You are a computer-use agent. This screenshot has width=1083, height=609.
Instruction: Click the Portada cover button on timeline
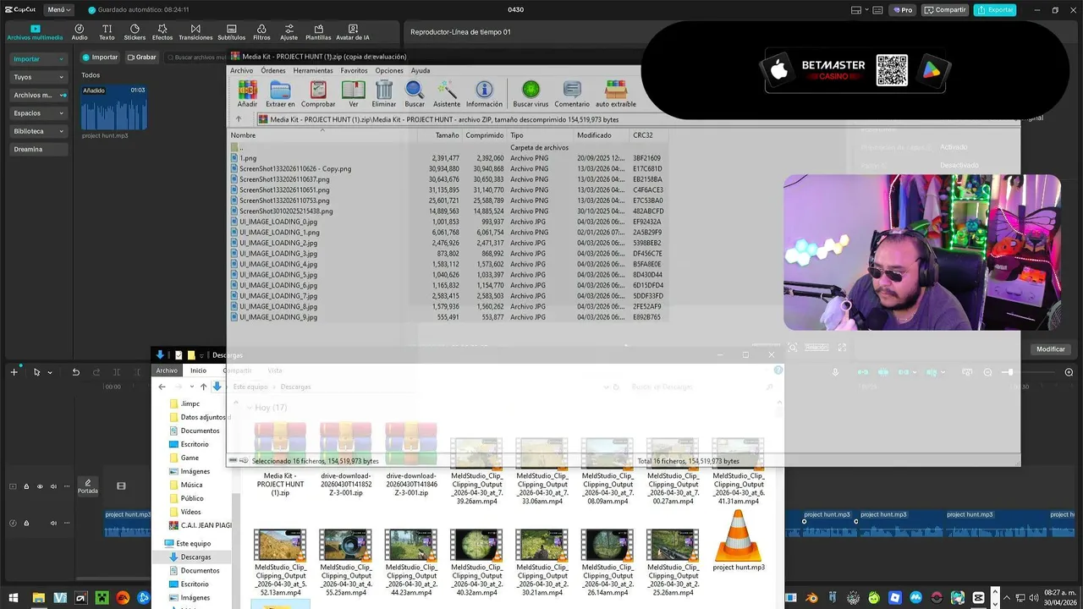pyautogui.click(x=88, y=486)
